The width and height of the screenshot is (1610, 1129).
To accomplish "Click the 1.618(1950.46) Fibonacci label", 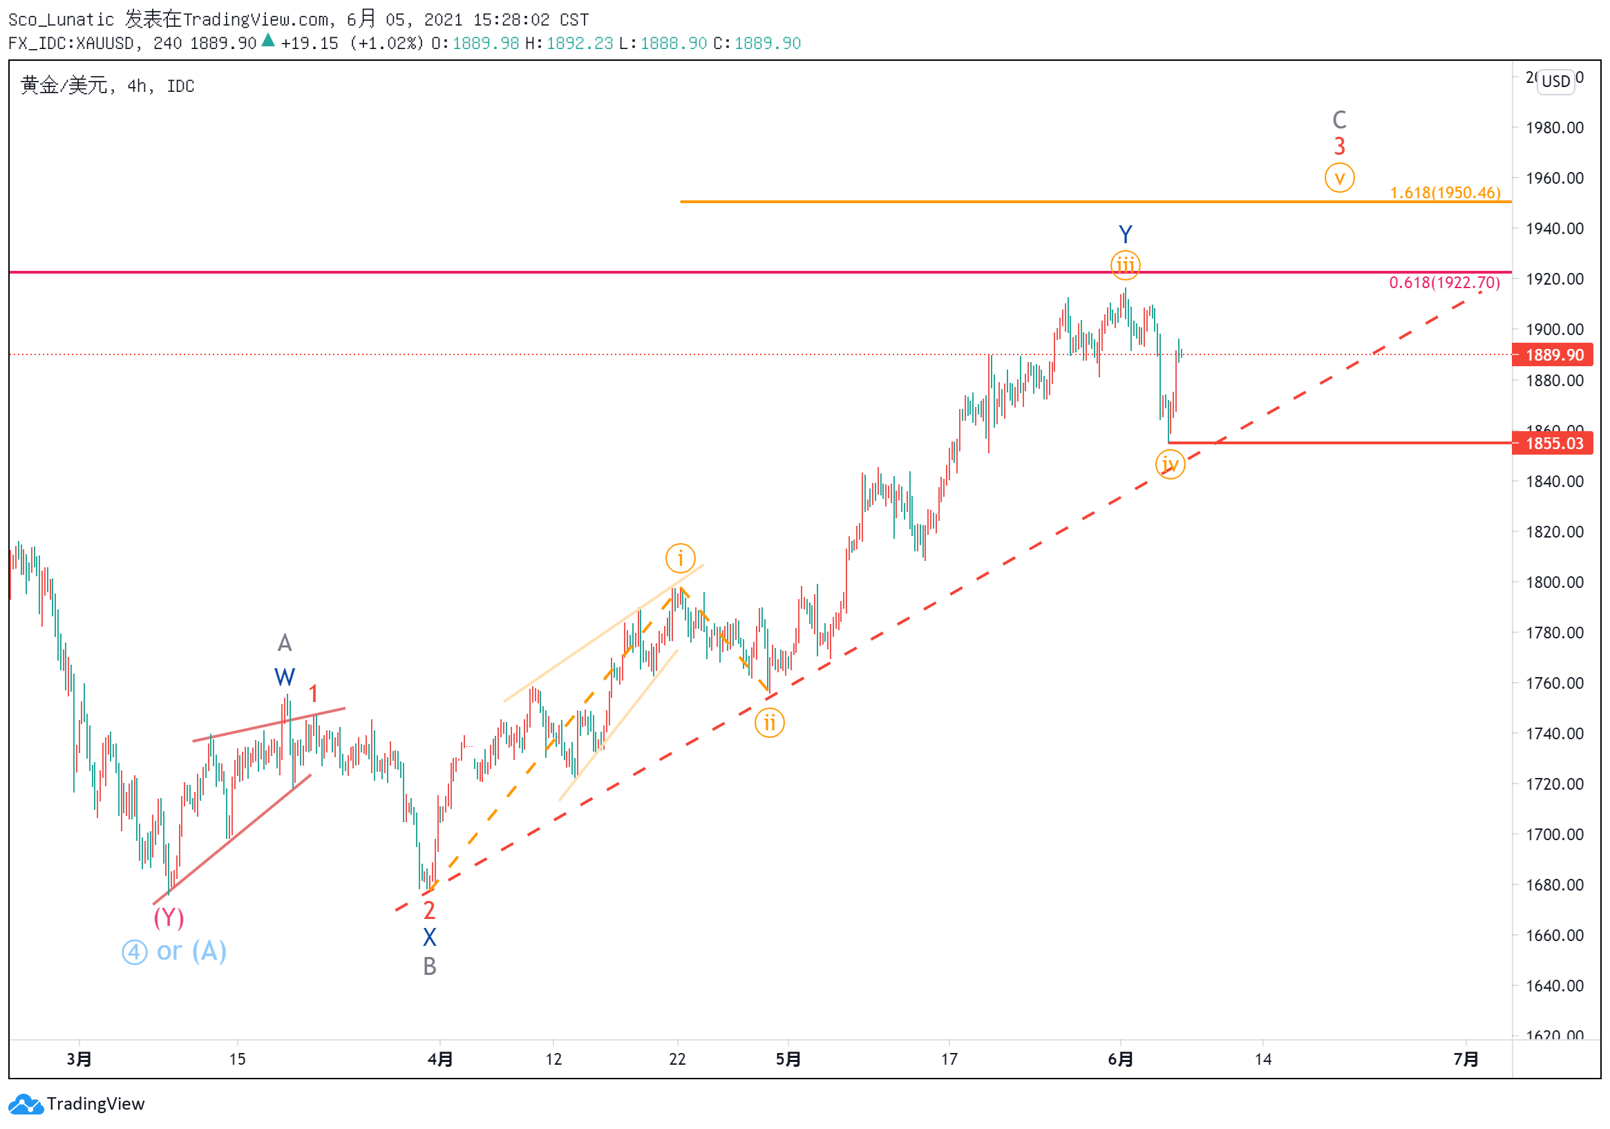I will pyautogui.click(x=1446, y=193).
